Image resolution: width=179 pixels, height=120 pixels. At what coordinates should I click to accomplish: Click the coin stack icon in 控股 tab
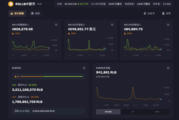tap(32, 14)
